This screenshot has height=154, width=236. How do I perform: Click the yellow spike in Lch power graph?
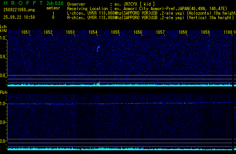pyautogui.click(x=98, y=84)
